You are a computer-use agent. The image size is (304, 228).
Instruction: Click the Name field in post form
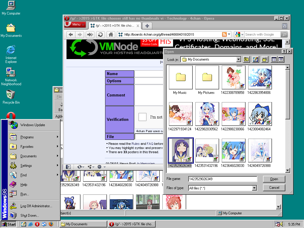pyautogui.click(x=149, y=74)
